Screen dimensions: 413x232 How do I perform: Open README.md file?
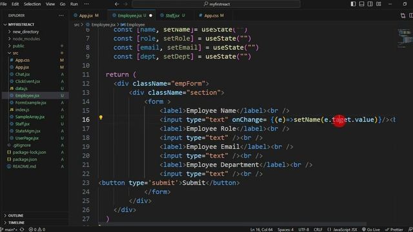pos(25,166)
